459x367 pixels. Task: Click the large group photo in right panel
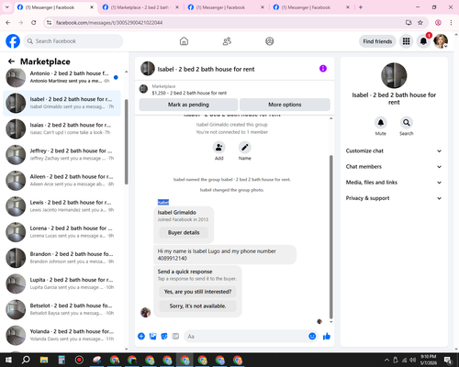point(394,75)
